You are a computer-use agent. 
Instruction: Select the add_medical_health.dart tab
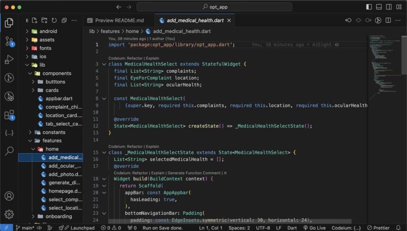195,21
